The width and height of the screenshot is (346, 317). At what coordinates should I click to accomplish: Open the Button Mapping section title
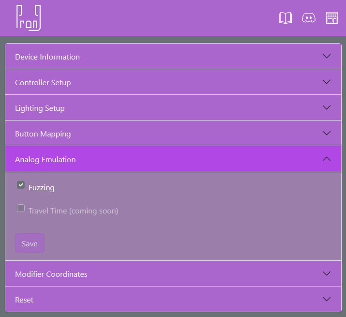point(43,134)
